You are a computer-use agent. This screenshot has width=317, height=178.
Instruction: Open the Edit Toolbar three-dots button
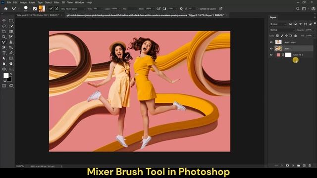11,69
